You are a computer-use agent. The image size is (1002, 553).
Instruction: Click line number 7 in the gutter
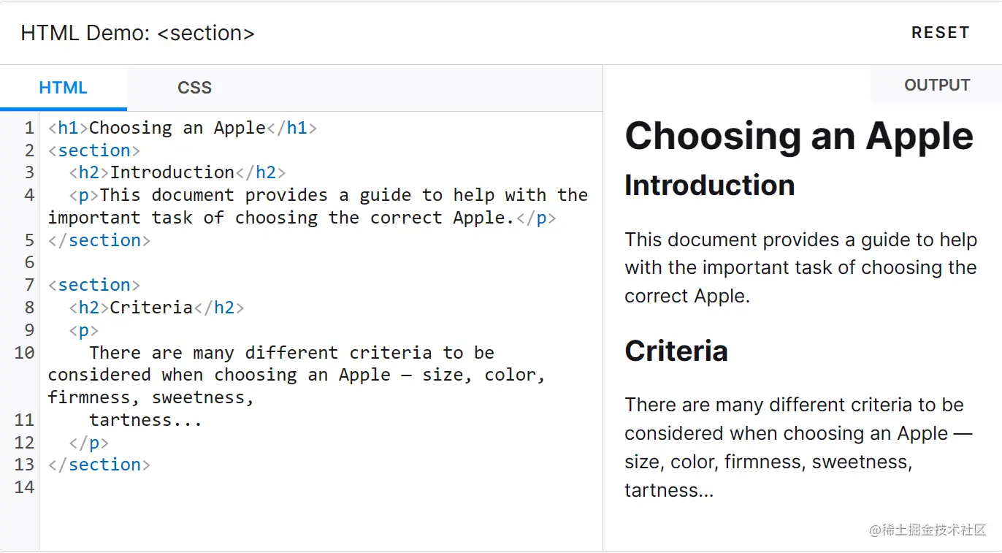29,285
